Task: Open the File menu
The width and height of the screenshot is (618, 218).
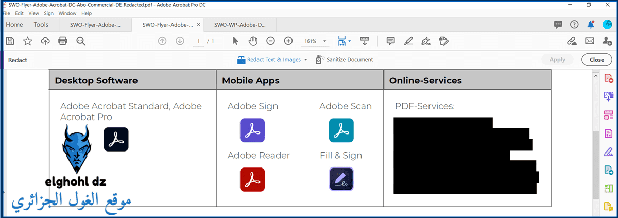Action: pyautogui.click(x=6, y=13)
